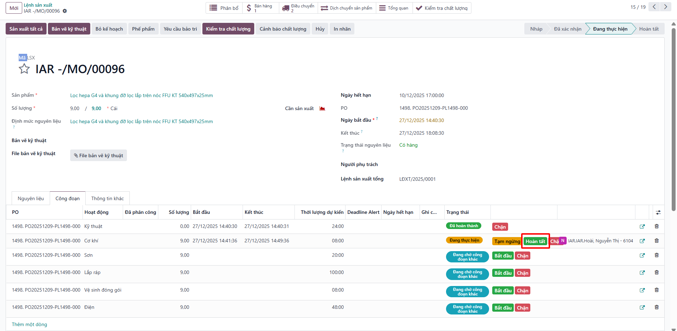Open external link icon for Vệ sinh đóng gói row
Screen dimensions: 677x331
point(642,290)
